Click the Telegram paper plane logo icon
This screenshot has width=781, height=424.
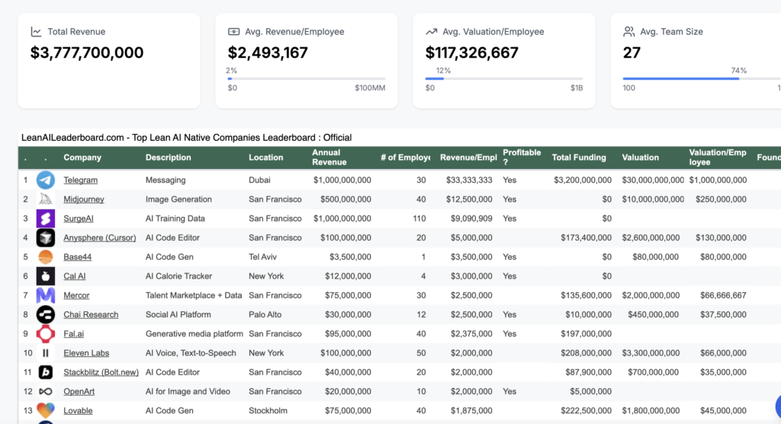[46, 180]
